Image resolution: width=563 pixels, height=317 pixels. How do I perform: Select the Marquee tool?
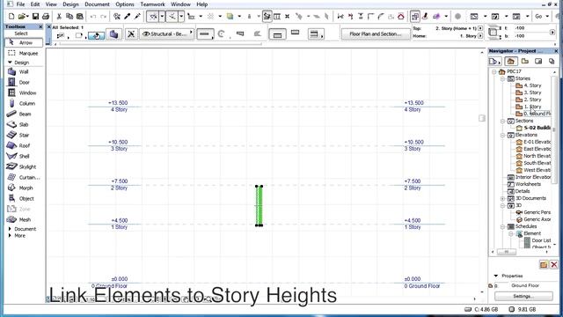24,53
